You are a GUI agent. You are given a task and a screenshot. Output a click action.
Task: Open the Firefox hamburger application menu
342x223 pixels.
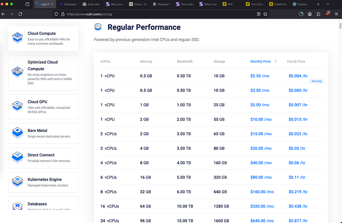click(336, 14)
